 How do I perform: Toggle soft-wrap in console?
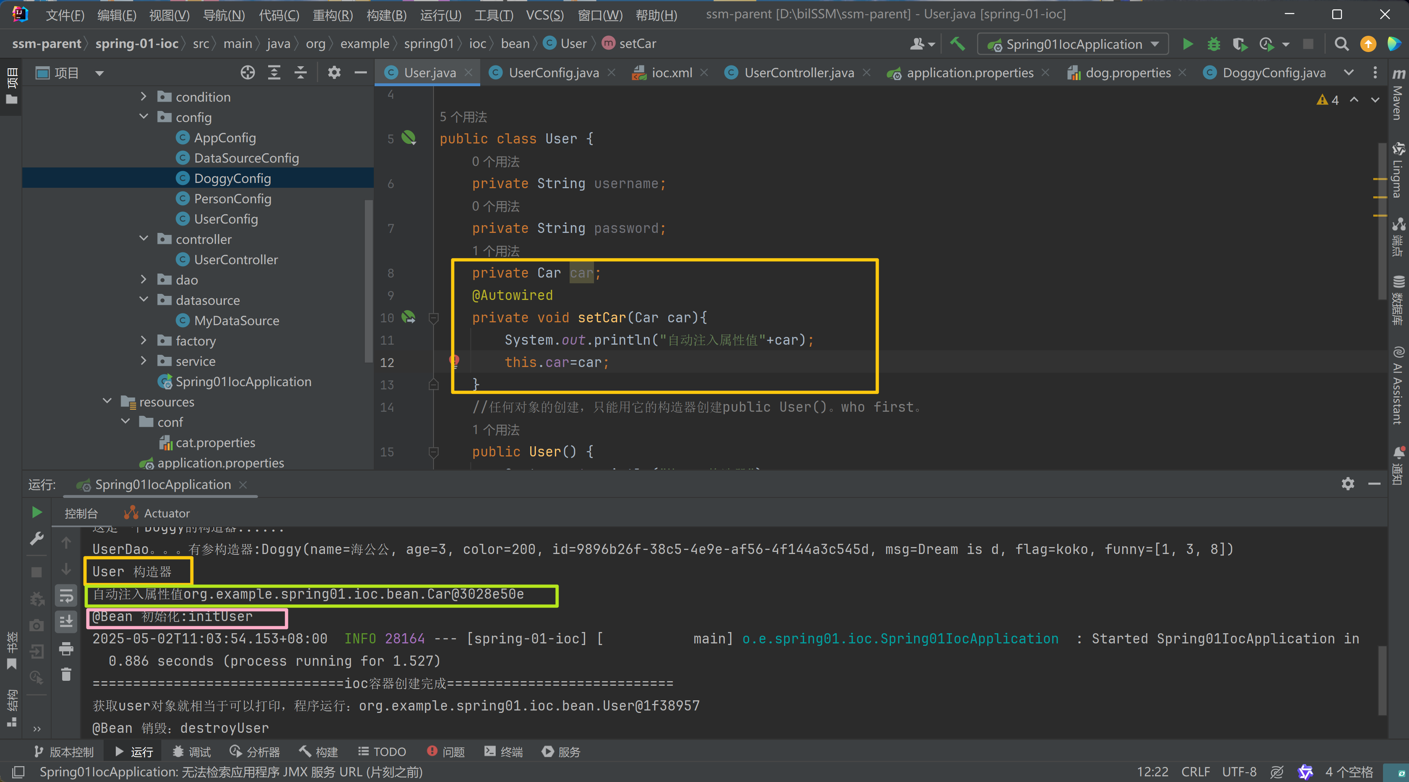click(x=66, y=595)
